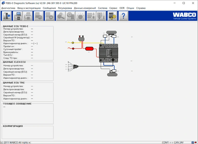Screen dimensions: 198x144
Task: Click the 'ДАННЫЕ ECU TRC' group heading
Action: click(x=14, y=83)
